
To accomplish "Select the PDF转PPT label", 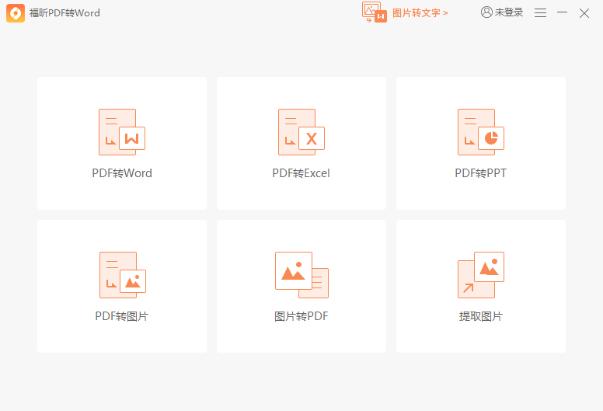I will tap(481, 173).
